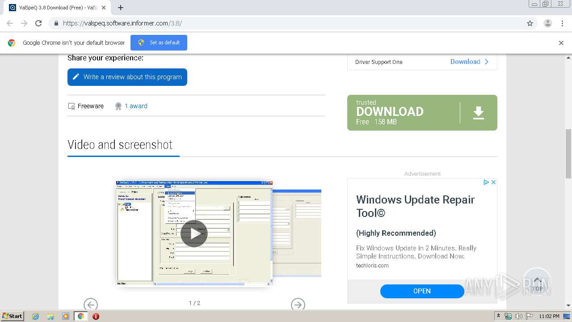Click the red stop-sign taskbar icon

click(96, 316)
